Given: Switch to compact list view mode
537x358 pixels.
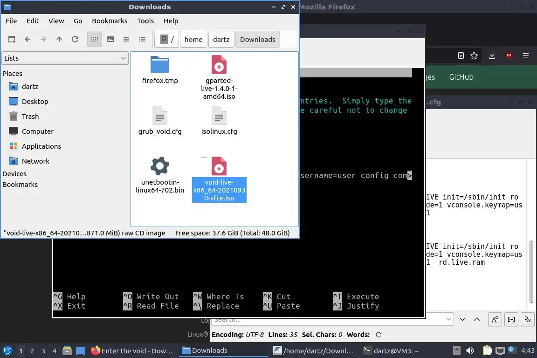Looking at the screenshot, I should click(126, 40).
